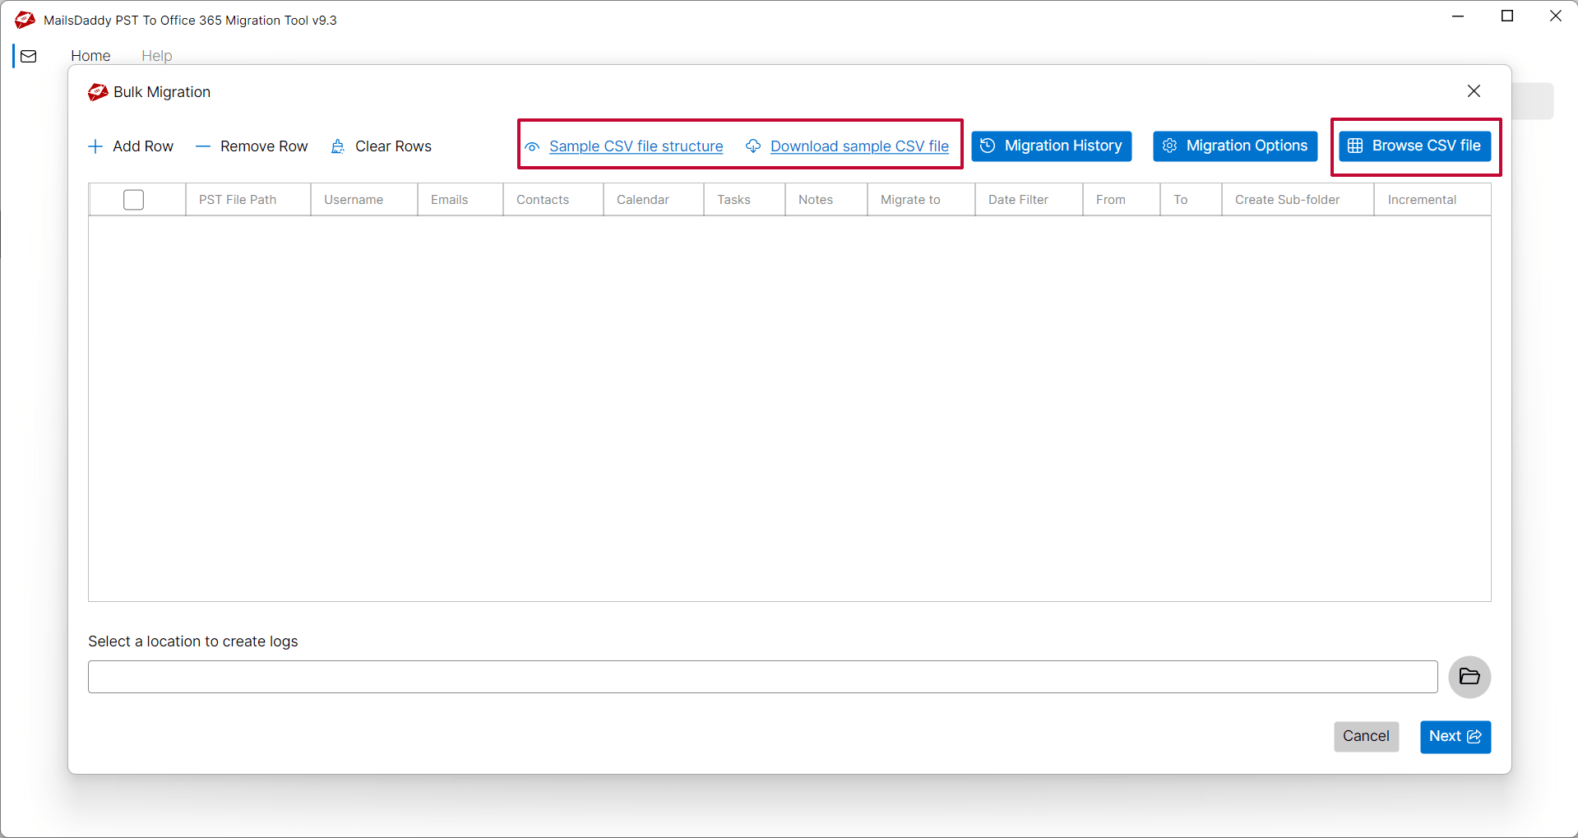The image size is (1578, 838).
Task: Proceed with the Next button
Action: (x=1455, y=736)
